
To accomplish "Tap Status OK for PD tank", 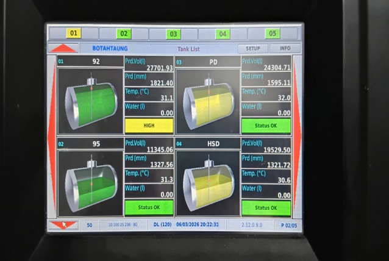I will [266, 125].
